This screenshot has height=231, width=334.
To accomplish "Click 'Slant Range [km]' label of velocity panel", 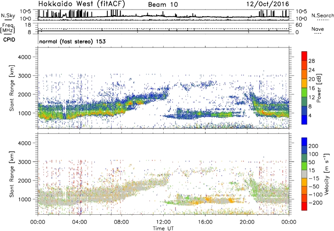I will click(x=12, y=174).
